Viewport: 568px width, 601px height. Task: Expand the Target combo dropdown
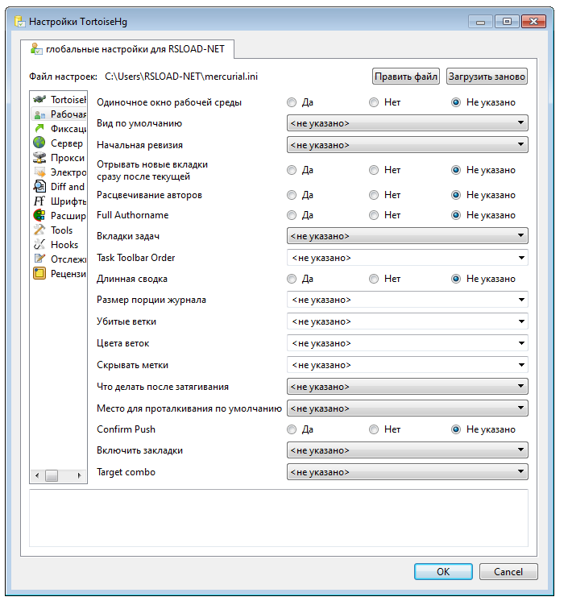point(408,472)
